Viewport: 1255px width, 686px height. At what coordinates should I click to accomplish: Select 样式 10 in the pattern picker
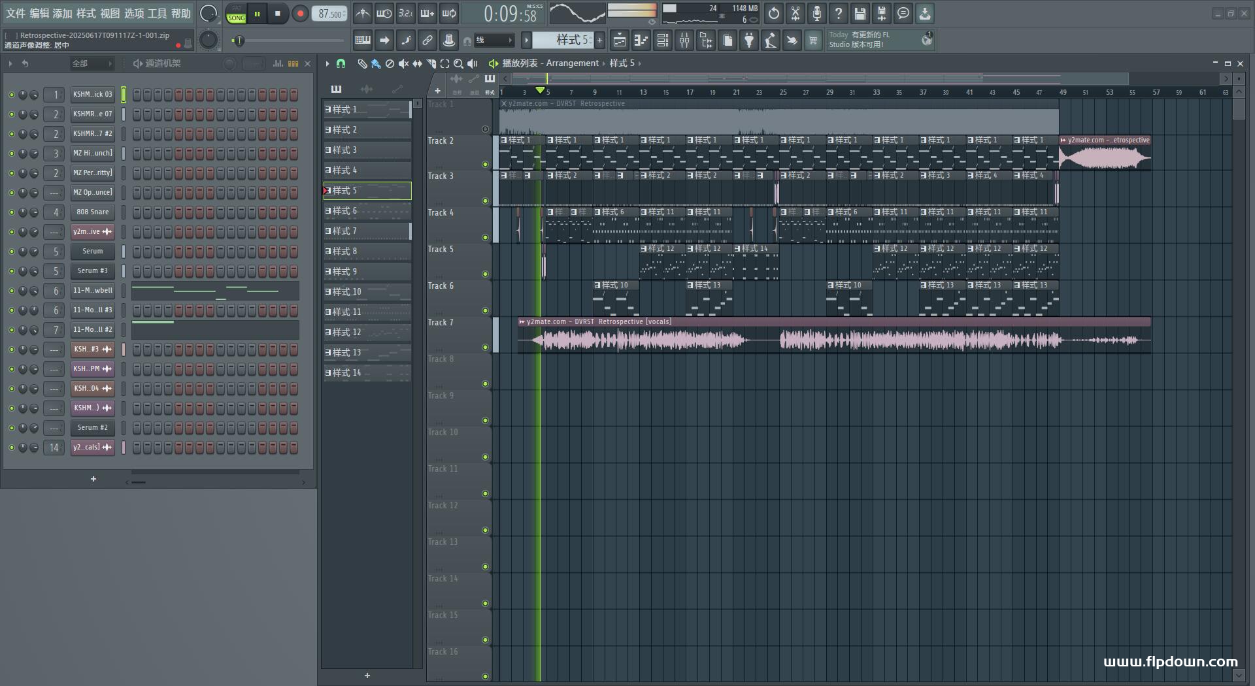(x=367, y=292)
